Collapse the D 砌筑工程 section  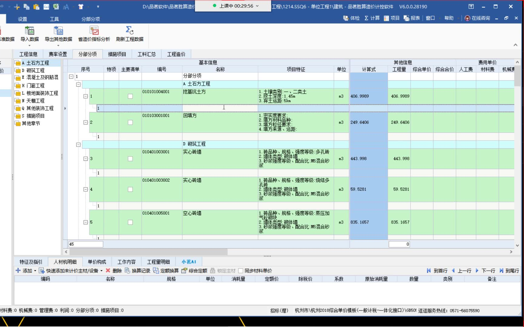pos(78,145)
